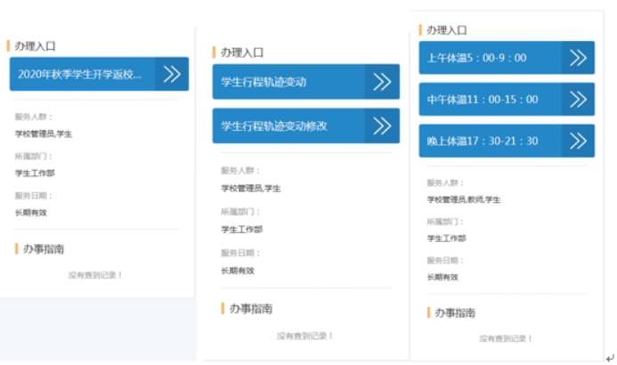This screenshot has width=617, height=365.
Task: Click 办理入口 heading in the middle panel
Action: pos(242,53)
